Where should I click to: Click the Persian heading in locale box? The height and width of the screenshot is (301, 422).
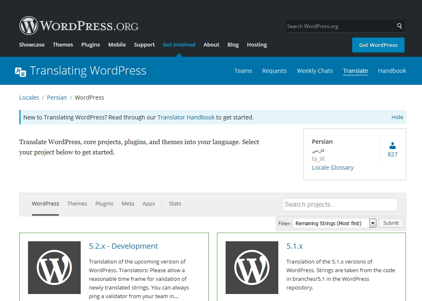click(322, 142)
